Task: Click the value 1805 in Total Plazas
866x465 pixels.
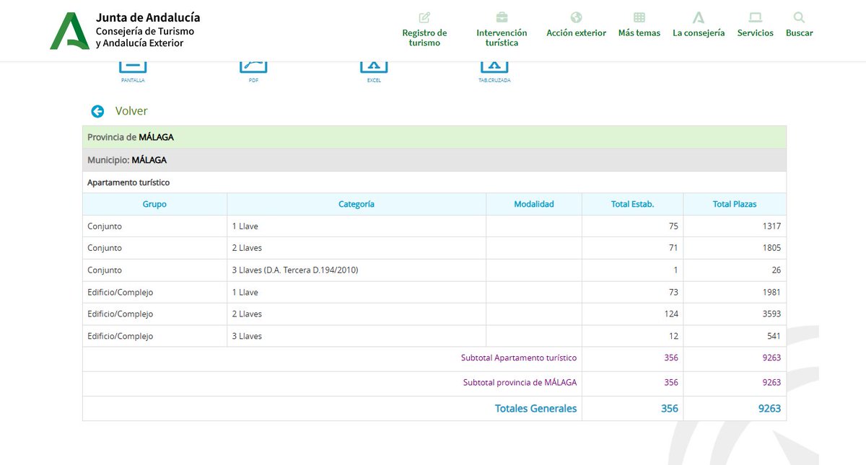Action: tap(771, 248)
